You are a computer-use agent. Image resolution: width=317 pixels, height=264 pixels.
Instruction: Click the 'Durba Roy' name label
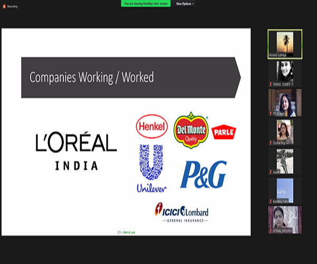(279, 143)
